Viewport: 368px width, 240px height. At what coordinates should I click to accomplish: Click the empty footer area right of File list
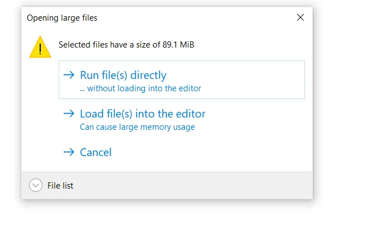195,186
